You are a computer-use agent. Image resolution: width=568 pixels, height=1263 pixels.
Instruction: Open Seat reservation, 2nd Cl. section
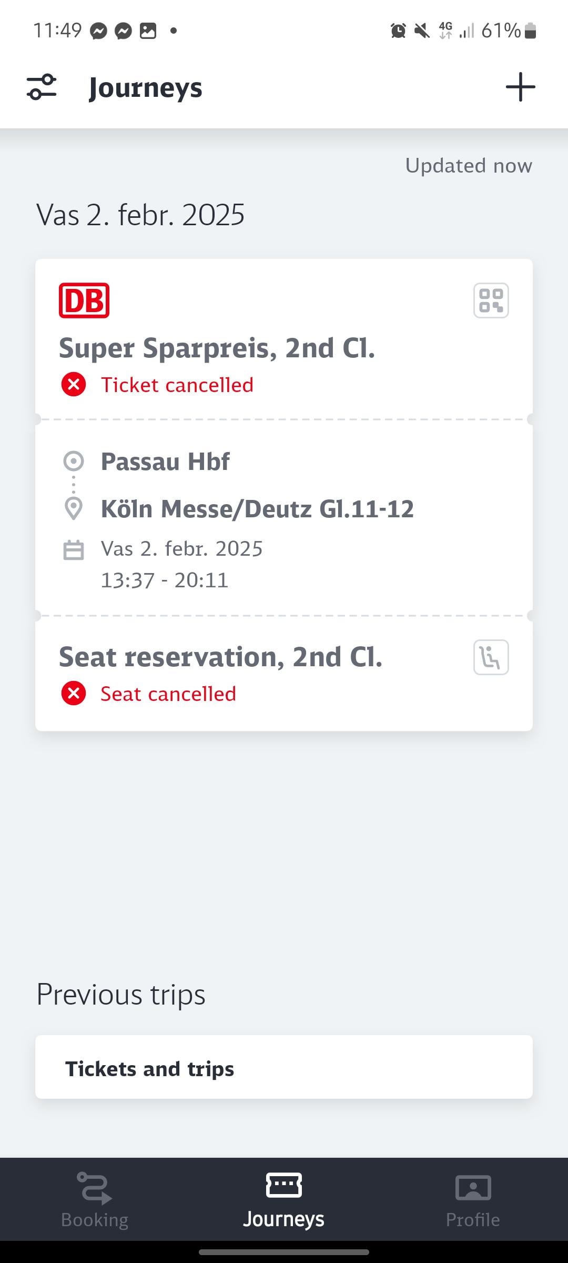pos(220,657)
